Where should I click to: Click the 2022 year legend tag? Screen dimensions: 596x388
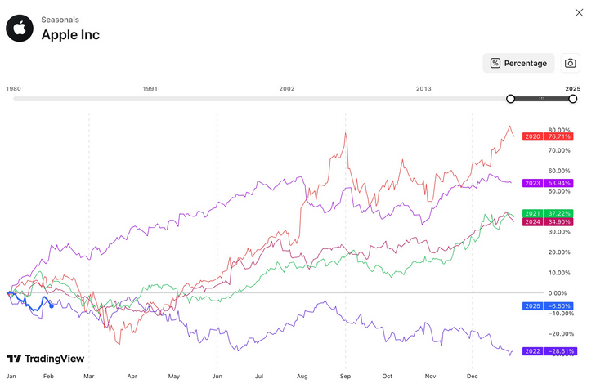click(532, 350)
